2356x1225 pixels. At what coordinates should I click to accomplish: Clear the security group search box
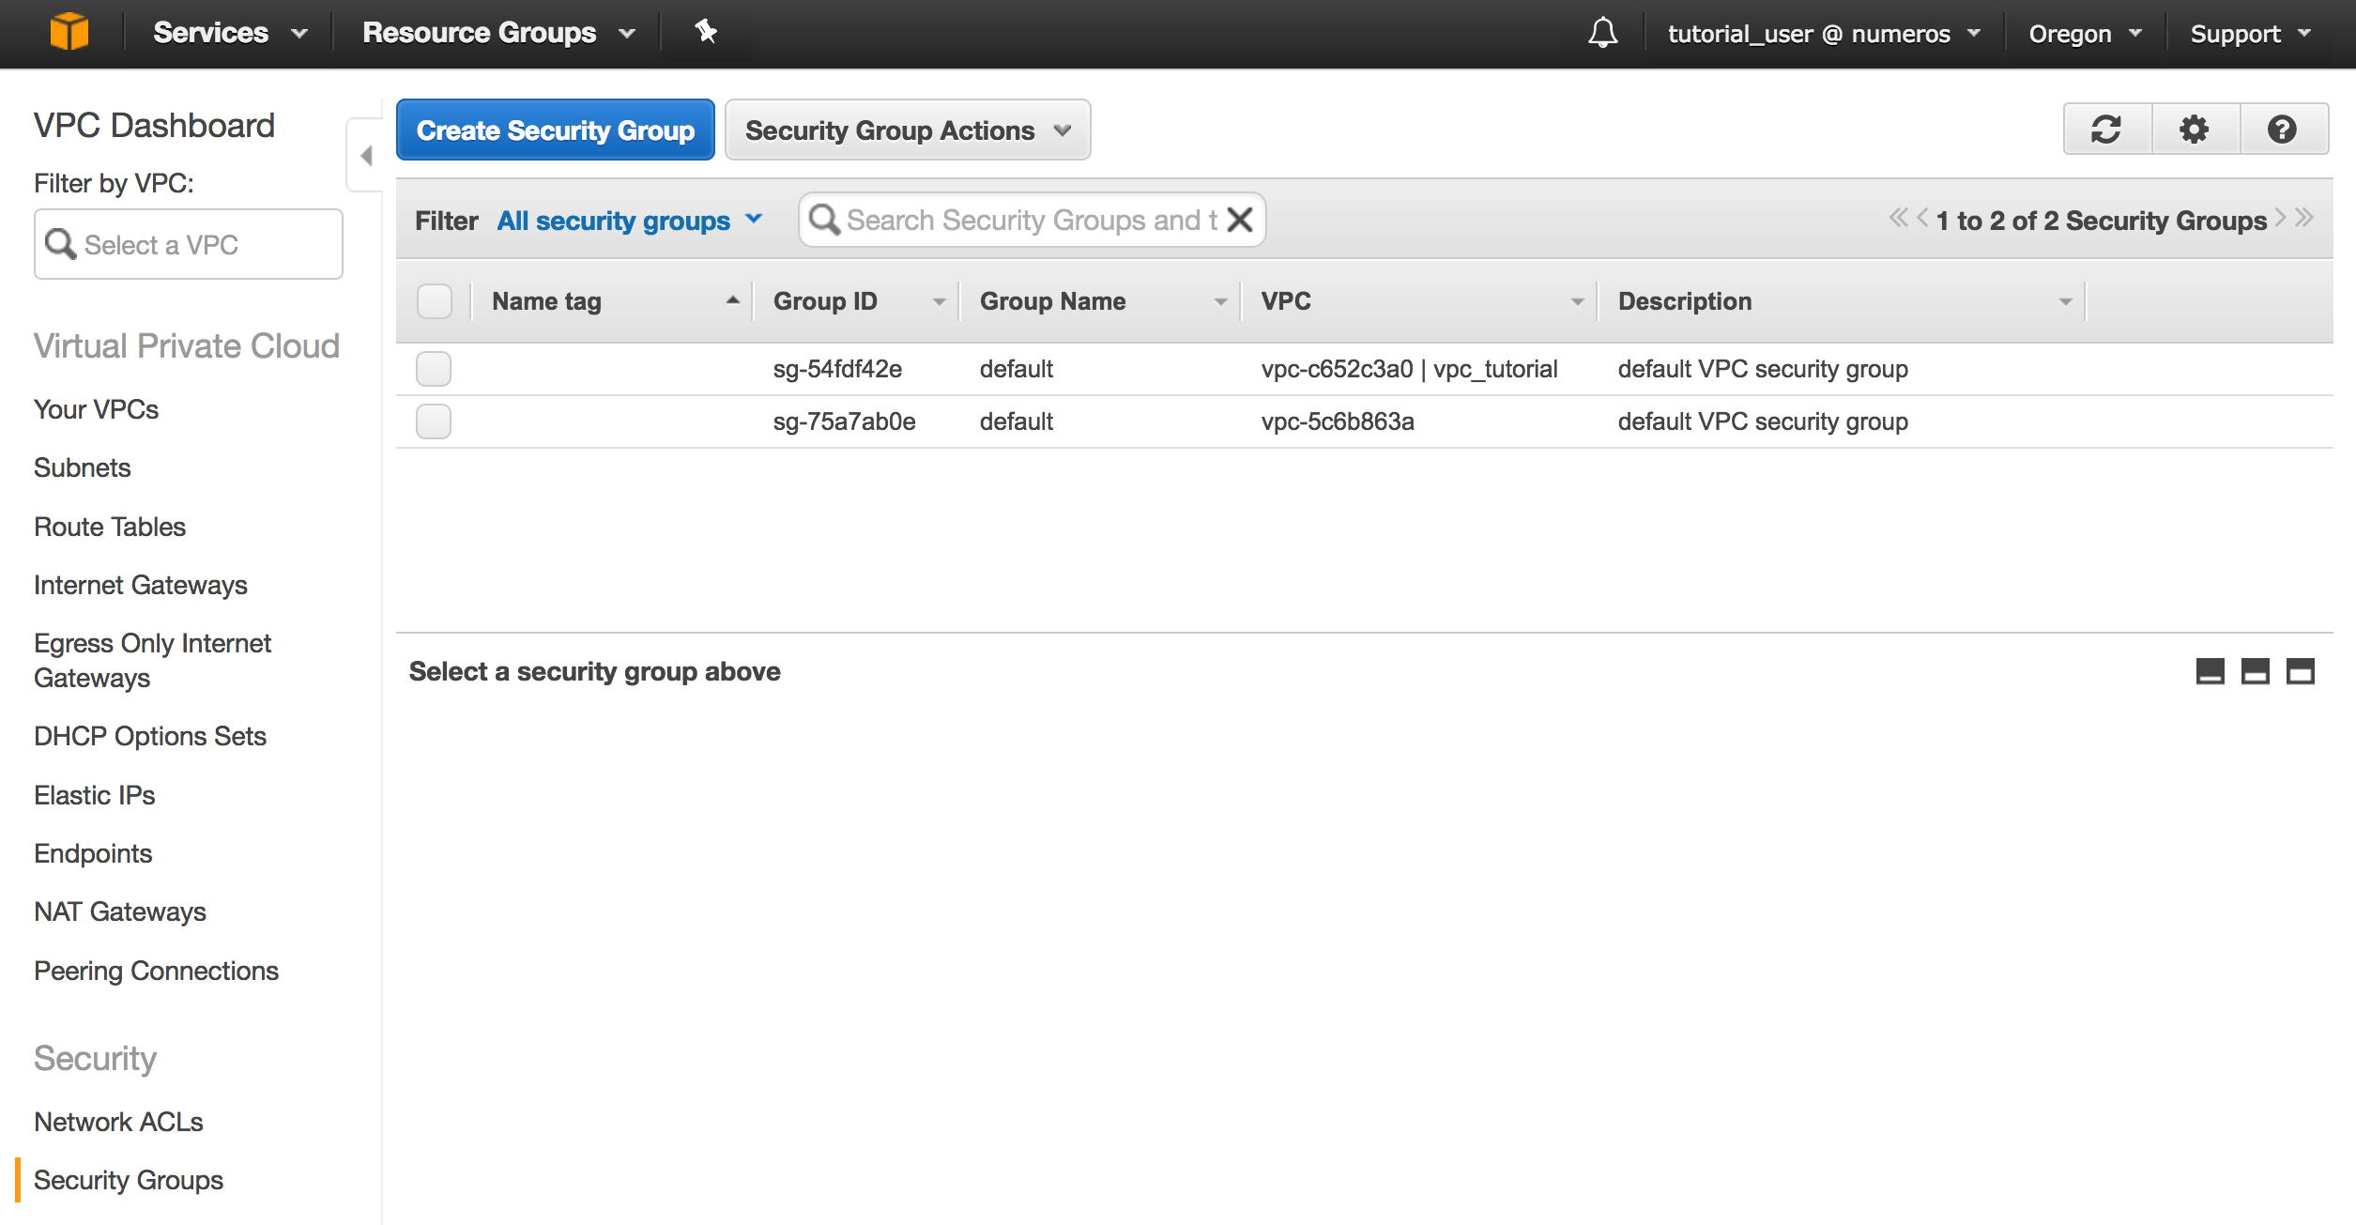pos(1240,220)
